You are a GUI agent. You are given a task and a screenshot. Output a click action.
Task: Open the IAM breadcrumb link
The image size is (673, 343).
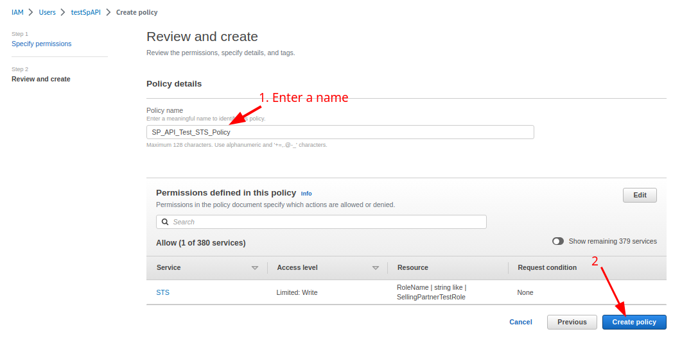[x=17, y=12]
